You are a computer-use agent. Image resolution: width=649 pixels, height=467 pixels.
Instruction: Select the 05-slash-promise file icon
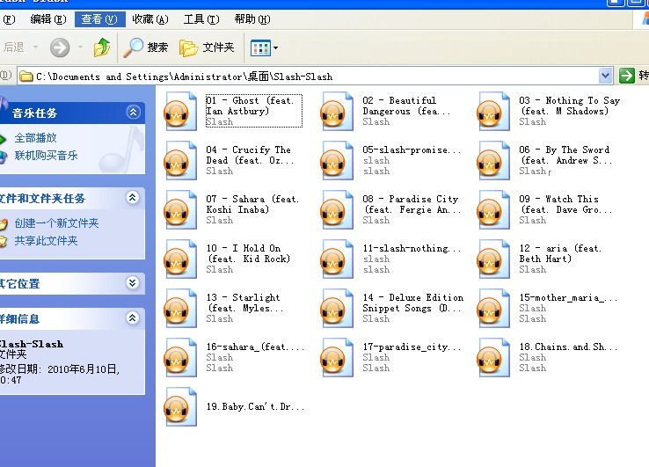(337, 161)
